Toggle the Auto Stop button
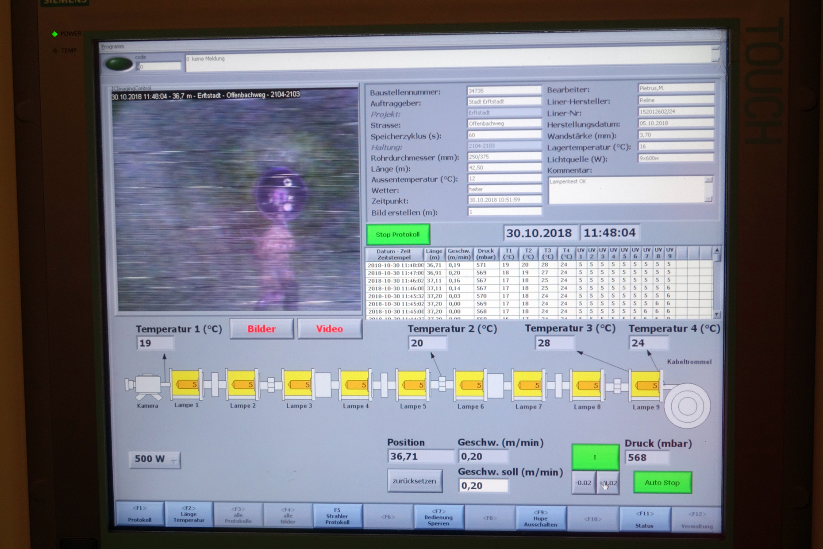Image resolution: width=823 pixels, height=549 pixels. pyautogui.click(x=662, y=483)
